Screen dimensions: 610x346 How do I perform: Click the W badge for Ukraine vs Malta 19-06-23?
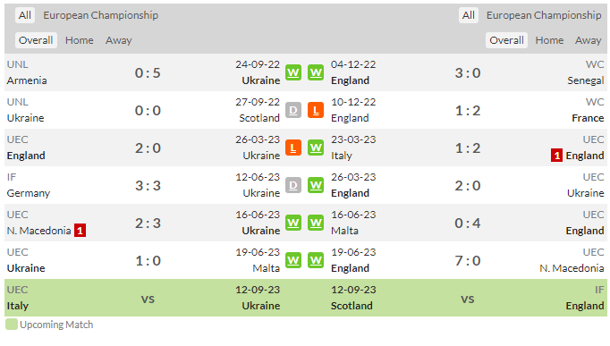293,260
